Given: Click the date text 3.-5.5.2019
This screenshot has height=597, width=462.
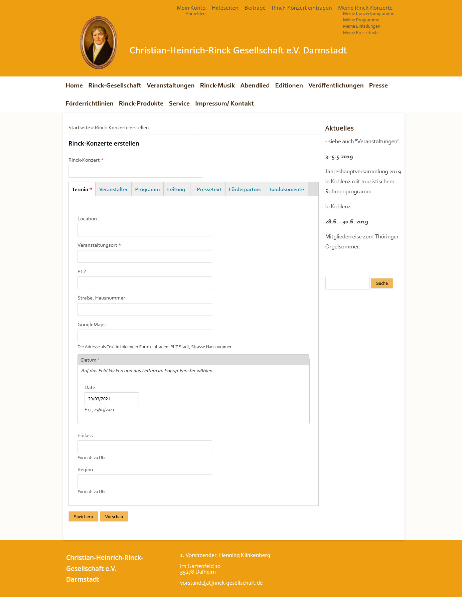Looking at the screenshot, I should click(339, 157).
